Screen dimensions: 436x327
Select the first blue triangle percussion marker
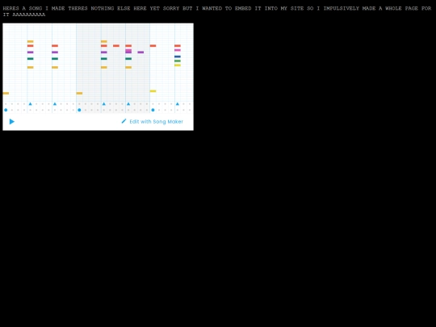(31, 104)
